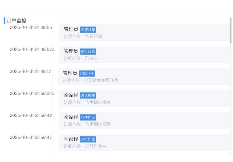The height and width of the screenshot is (162, 233).
Task: Select the 进行作业 status tag
Action: click(x=88, y=139)
